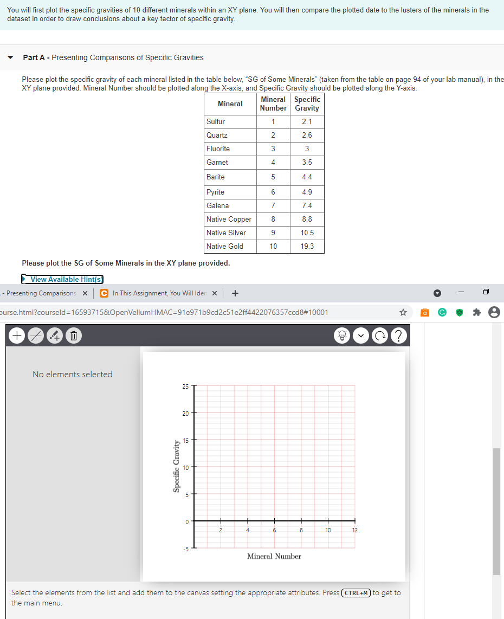Open the tab search dropdown arrow
The height and width of the screenshot is (619, 504).
tap(437, 293)
